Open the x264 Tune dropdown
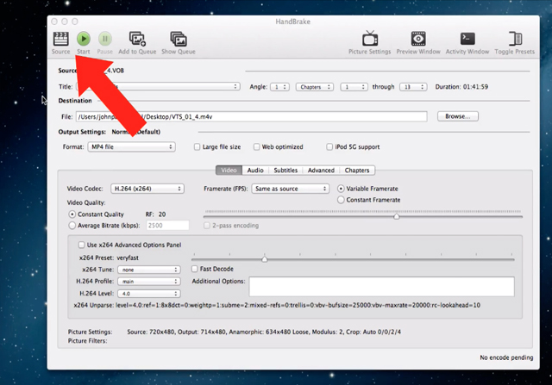This screenshot has width=552, height=385. (149, 270)
